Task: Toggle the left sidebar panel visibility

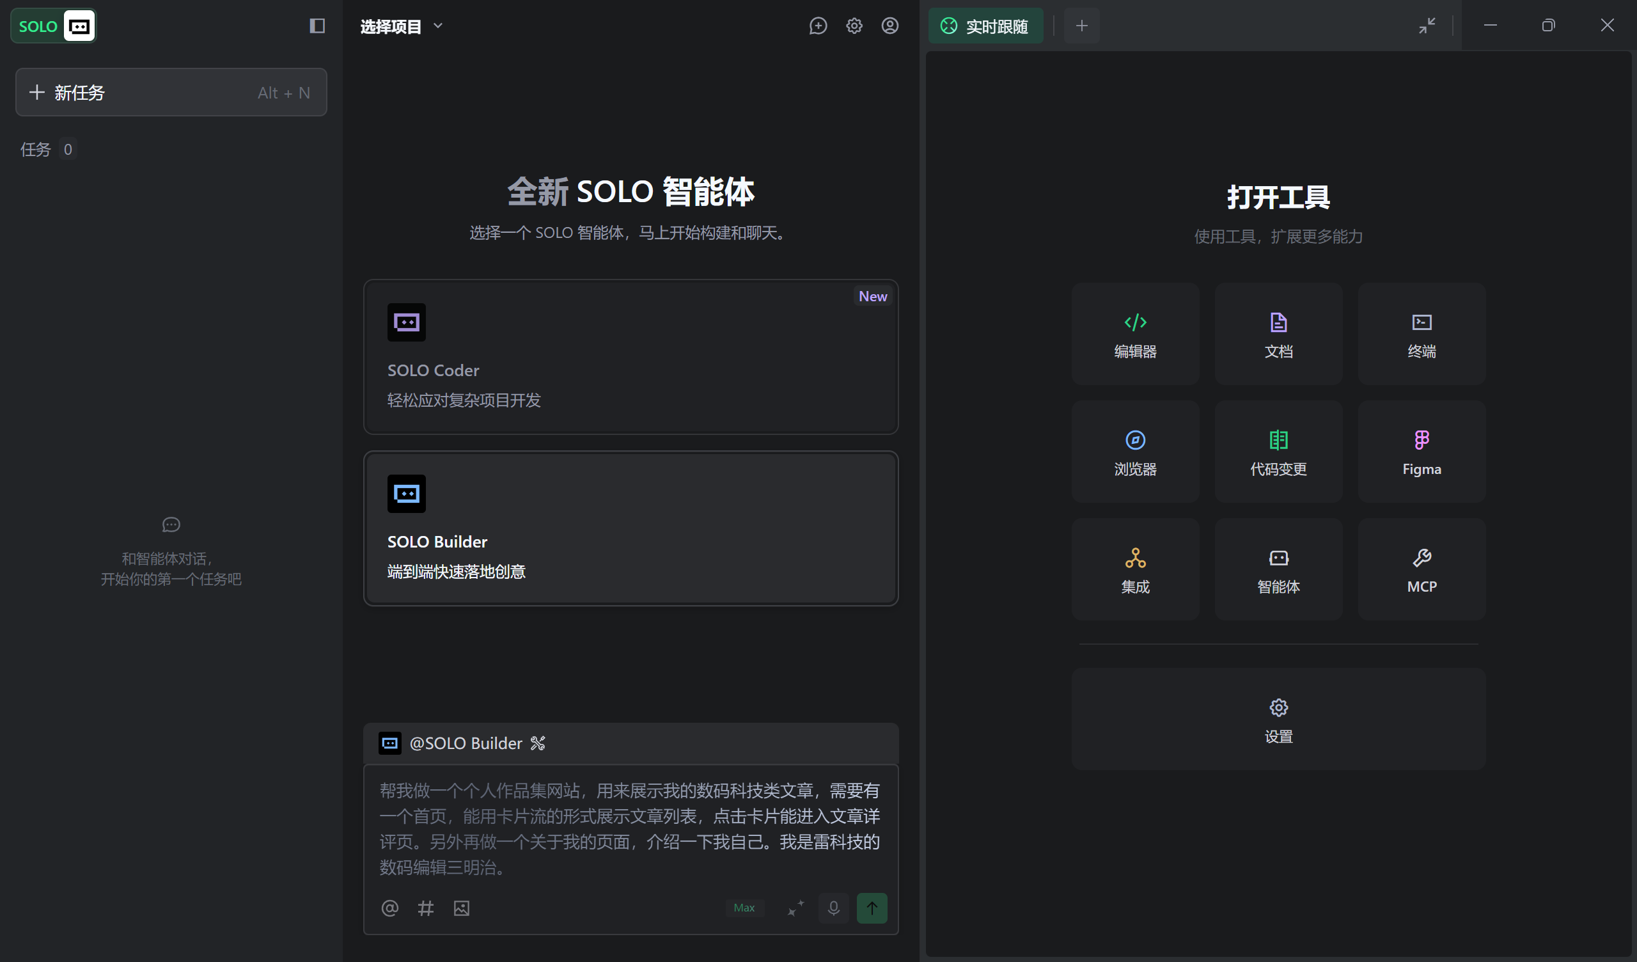Action: pos(317,26)
